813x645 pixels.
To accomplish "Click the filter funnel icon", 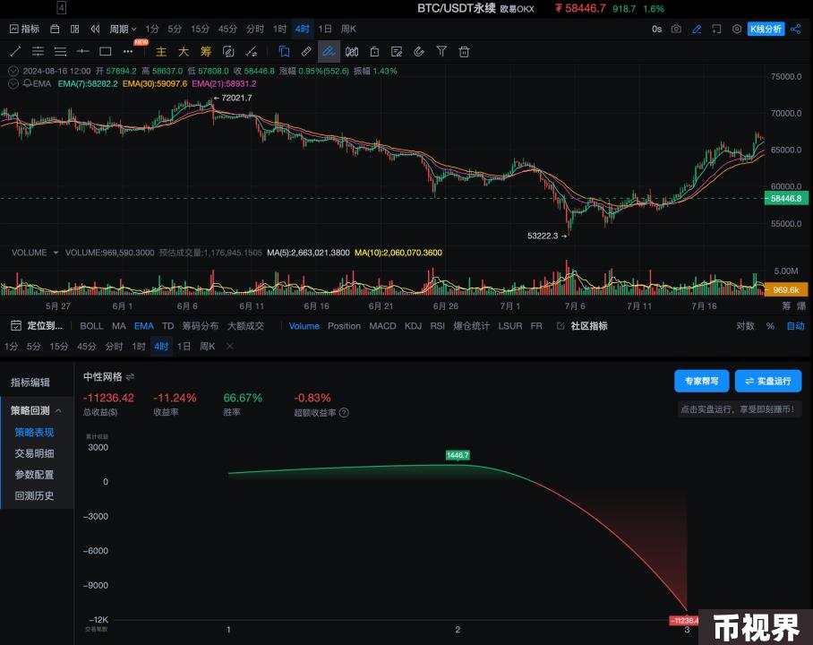I will [441, 51].
